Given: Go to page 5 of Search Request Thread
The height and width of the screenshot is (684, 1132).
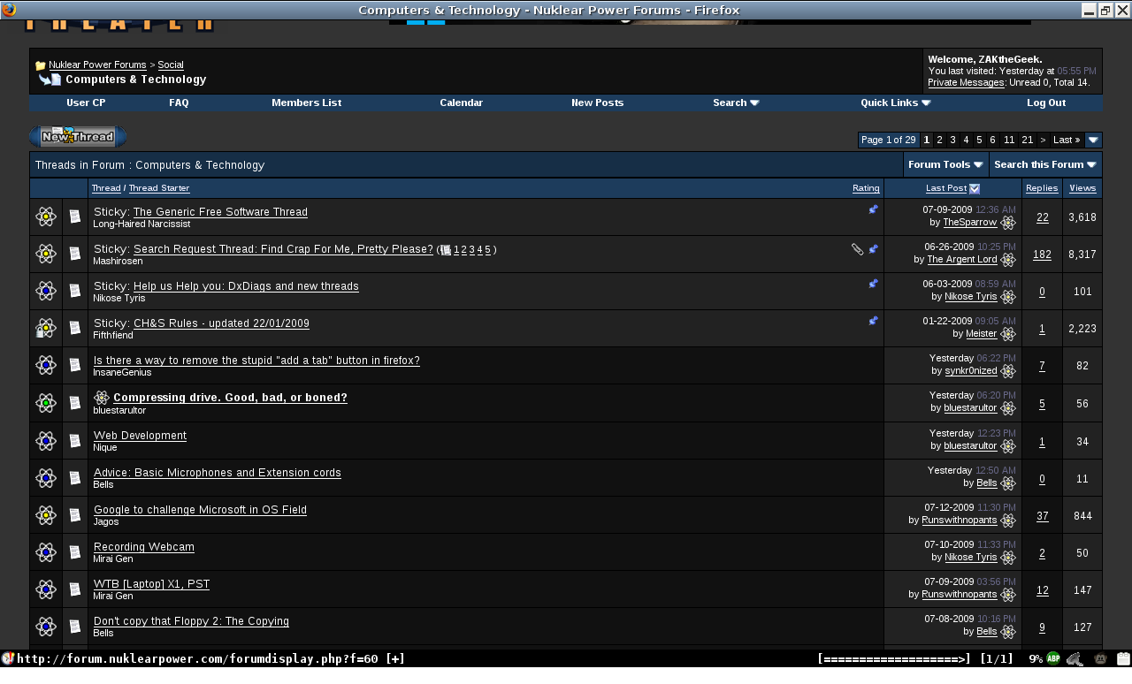Looking at the screenshot, I should (487, 250).
